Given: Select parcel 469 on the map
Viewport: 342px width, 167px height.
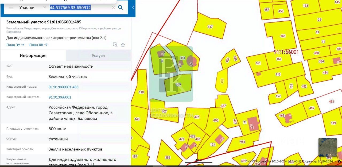Looking at the screenshot, I should click(312, 108).
